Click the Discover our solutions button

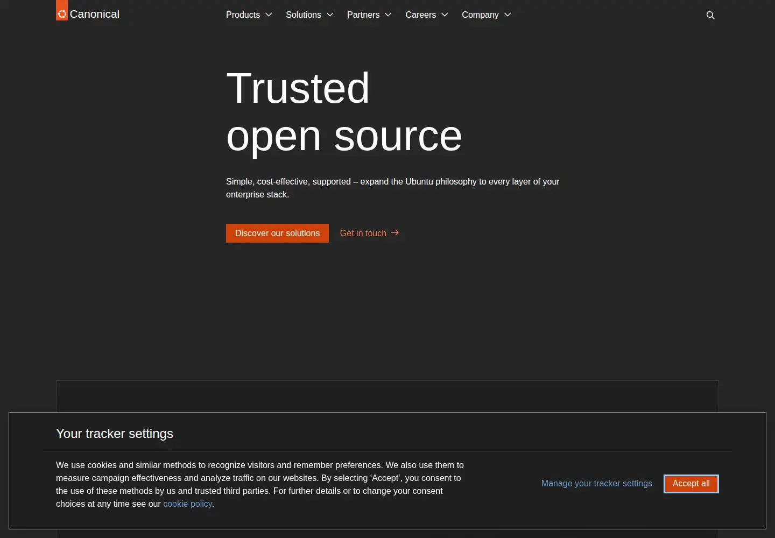pos(277,233)
